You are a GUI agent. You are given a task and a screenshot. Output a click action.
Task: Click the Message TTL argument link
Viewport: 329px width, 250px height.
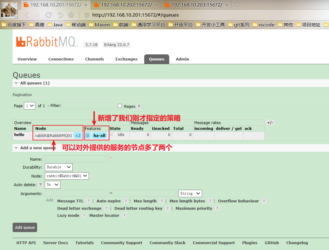click(71, 201)
